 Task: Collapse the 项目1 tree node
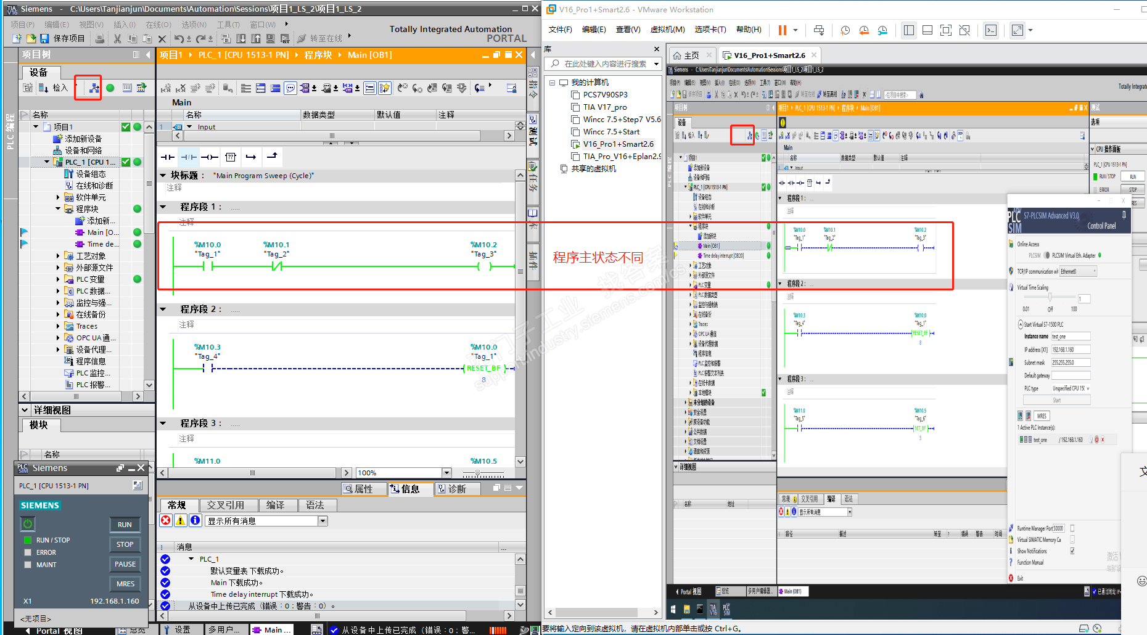click(x=36, y=126)
